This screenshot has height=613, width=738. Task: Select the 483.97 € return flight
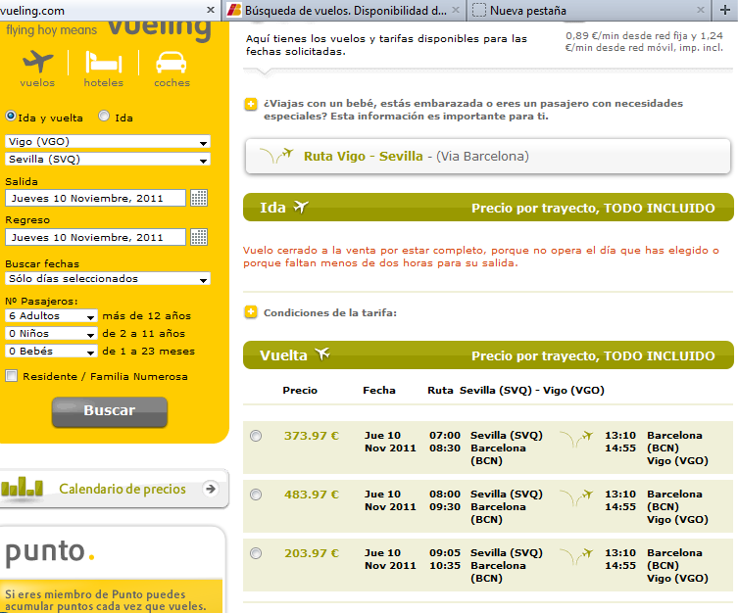pos(256,495)
